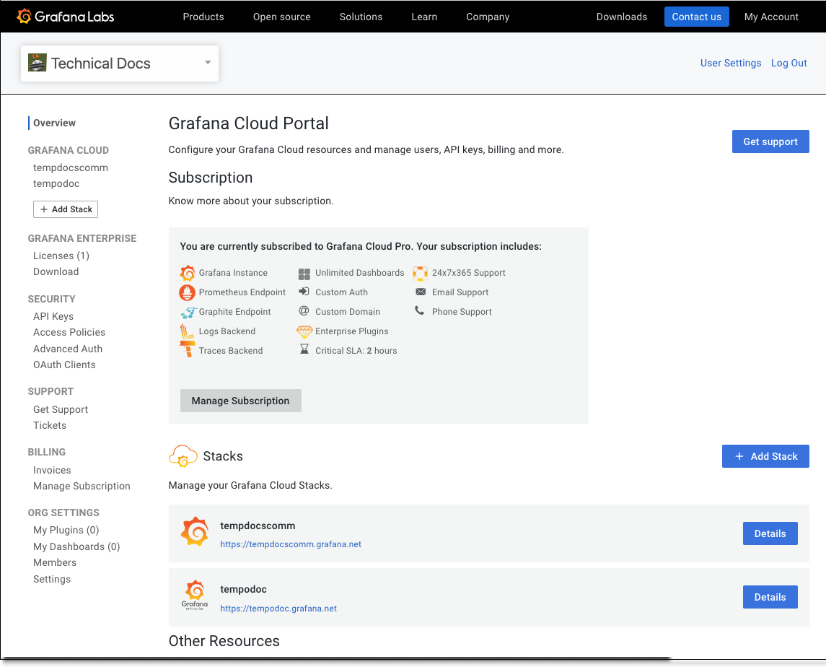The width and height of the screenshot is (826, 667).
Task: Click the Graphite Endpoint icon
Action: 188,312
